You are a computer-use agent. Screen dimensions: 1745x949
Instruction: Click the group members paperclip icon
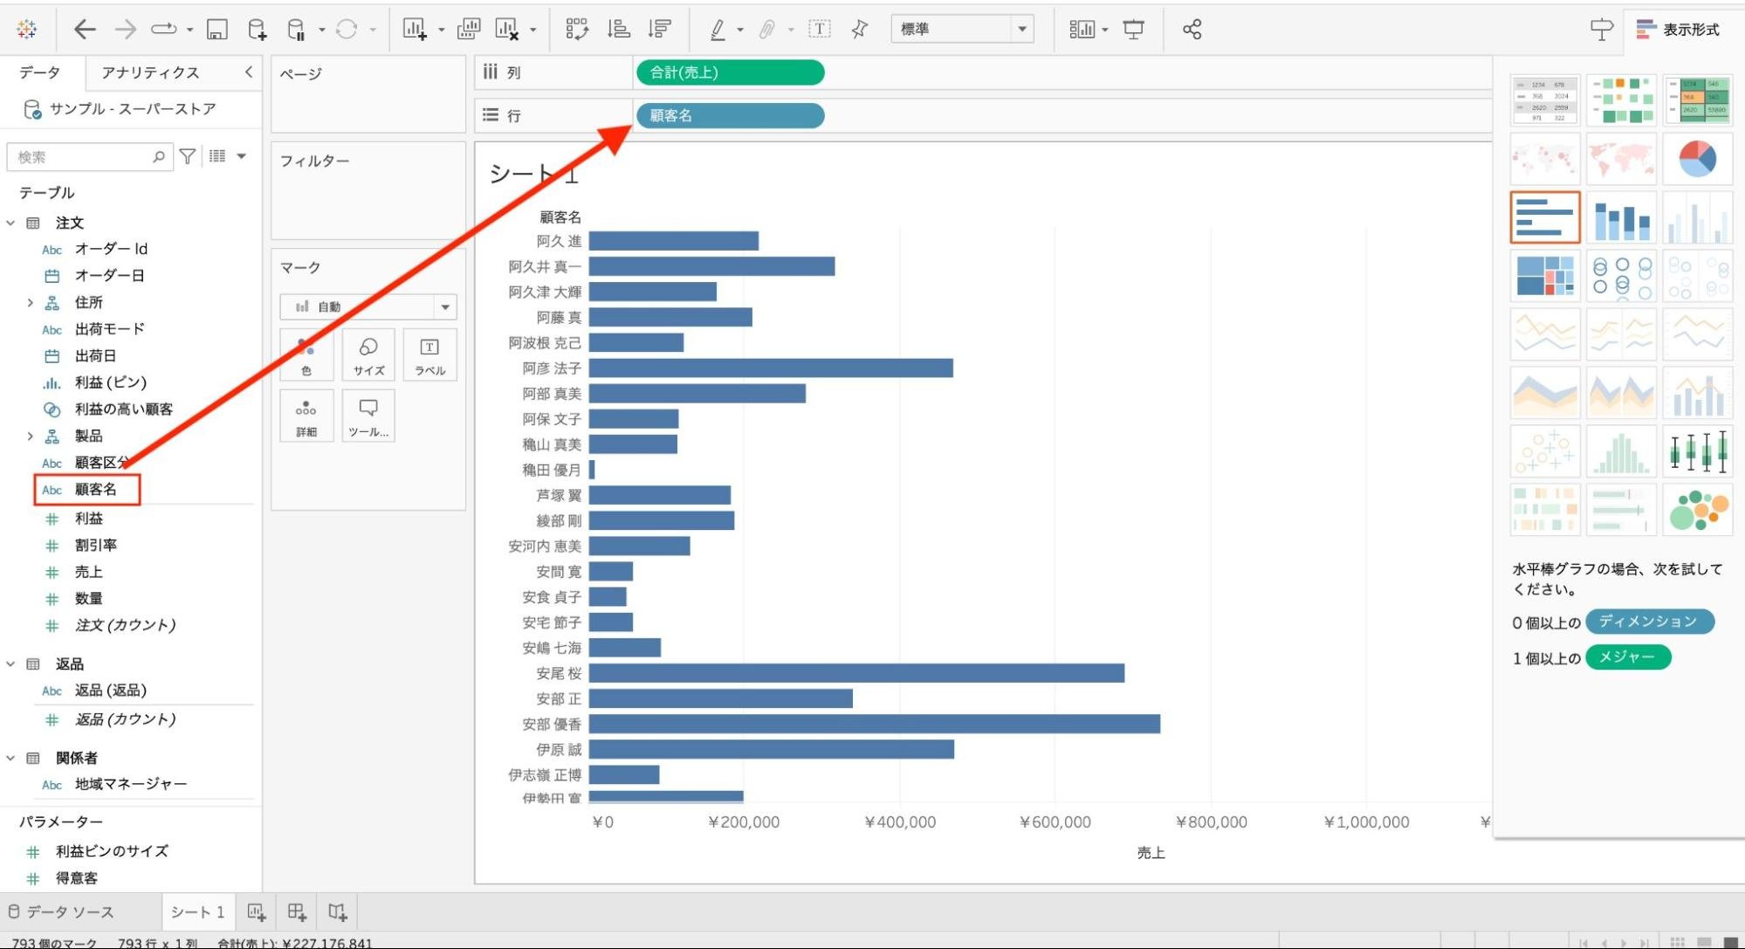pyautogui.click(x=766, y=30)
